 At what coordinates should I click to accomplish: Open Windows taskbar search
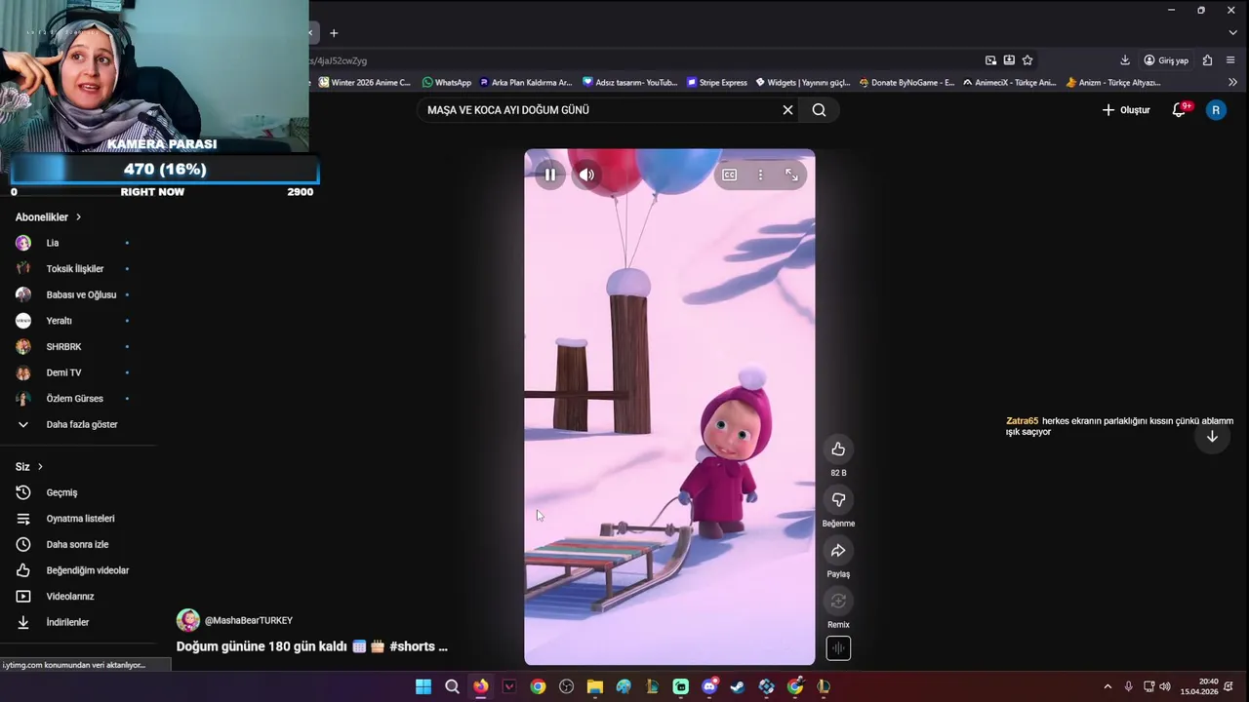pos(452,686)
